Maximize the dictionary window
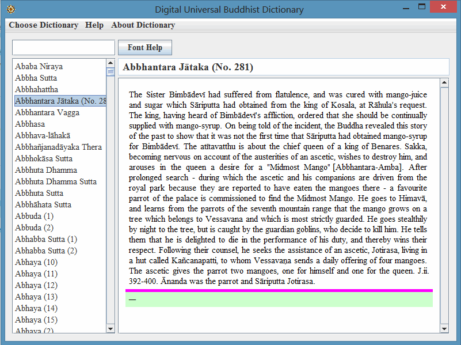461x345 pixels. click(422, 7)
